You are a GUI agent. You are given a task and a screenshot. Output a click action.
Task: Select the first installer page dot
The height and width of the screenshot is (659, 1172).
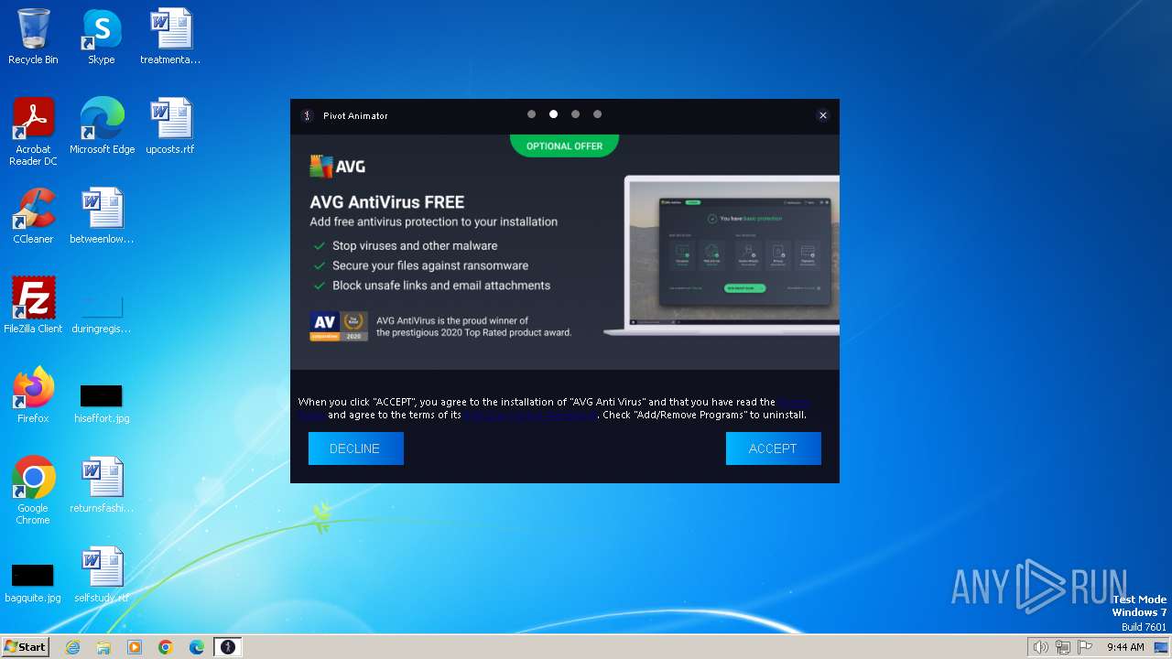pyautogui.click(x=531, y=114)
